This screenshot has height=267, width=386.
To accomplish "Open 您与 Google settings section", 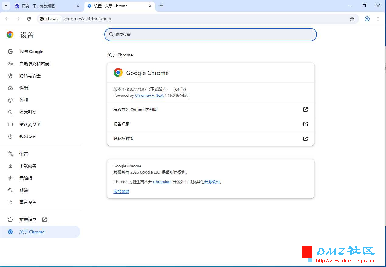I will 40,52.
